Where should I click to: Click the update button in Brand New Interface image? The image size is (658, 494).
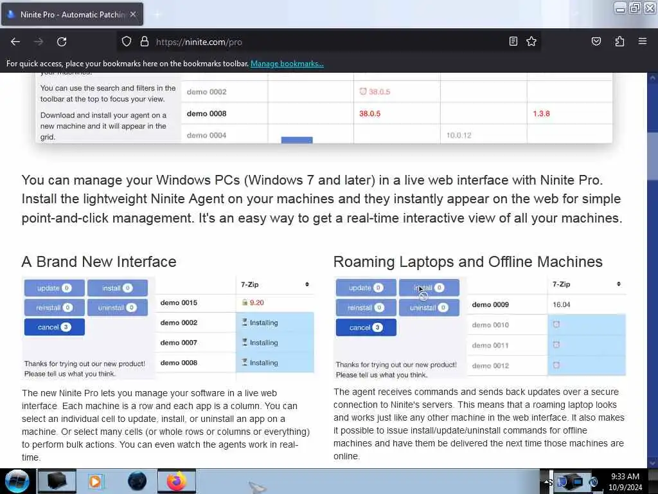point(55,288)
